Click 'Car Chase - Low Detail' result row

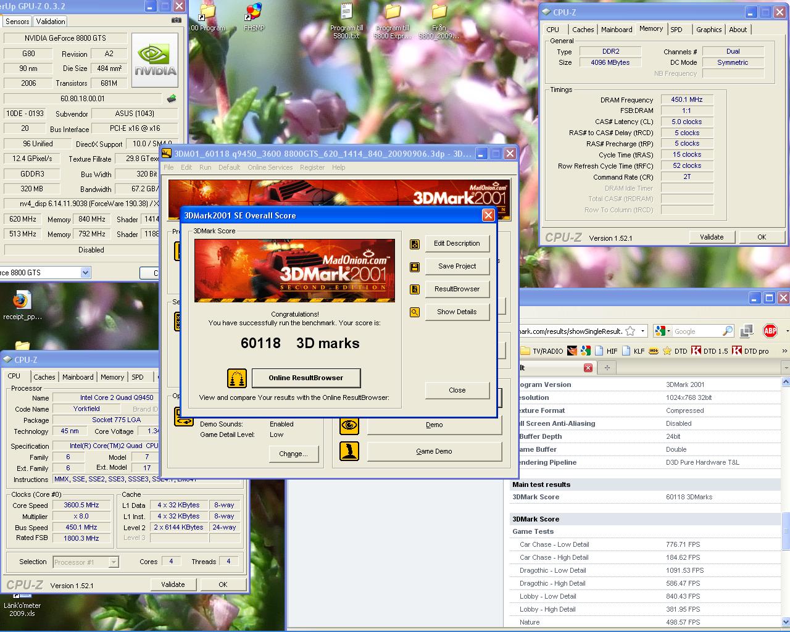646,544
